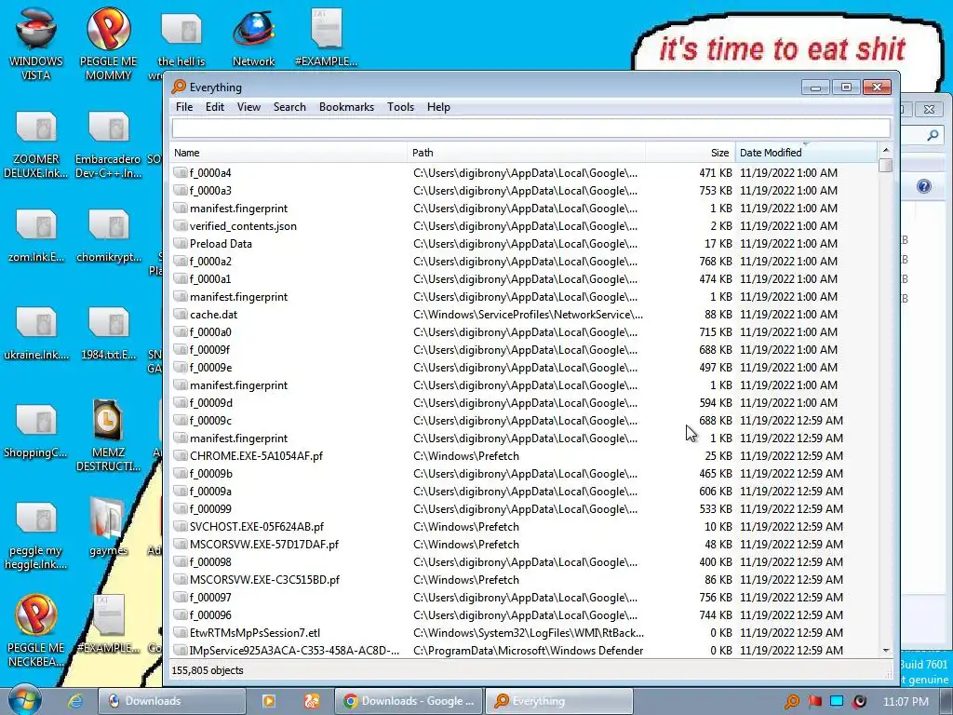Click the Windows Start orb

24,700
